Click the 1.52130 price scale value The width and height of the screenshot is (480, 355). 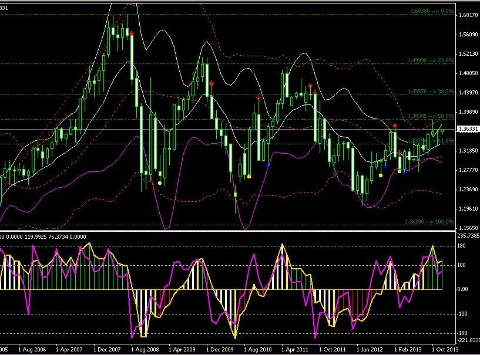tap(468, 54)
